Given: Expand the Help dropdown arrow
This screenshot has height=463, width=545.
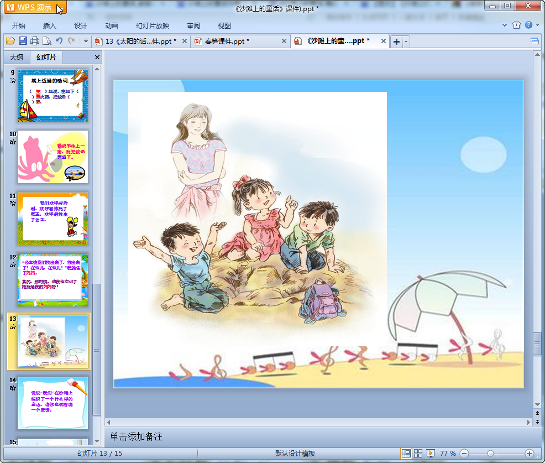Looking at the screenshot, I should point(538,25).
